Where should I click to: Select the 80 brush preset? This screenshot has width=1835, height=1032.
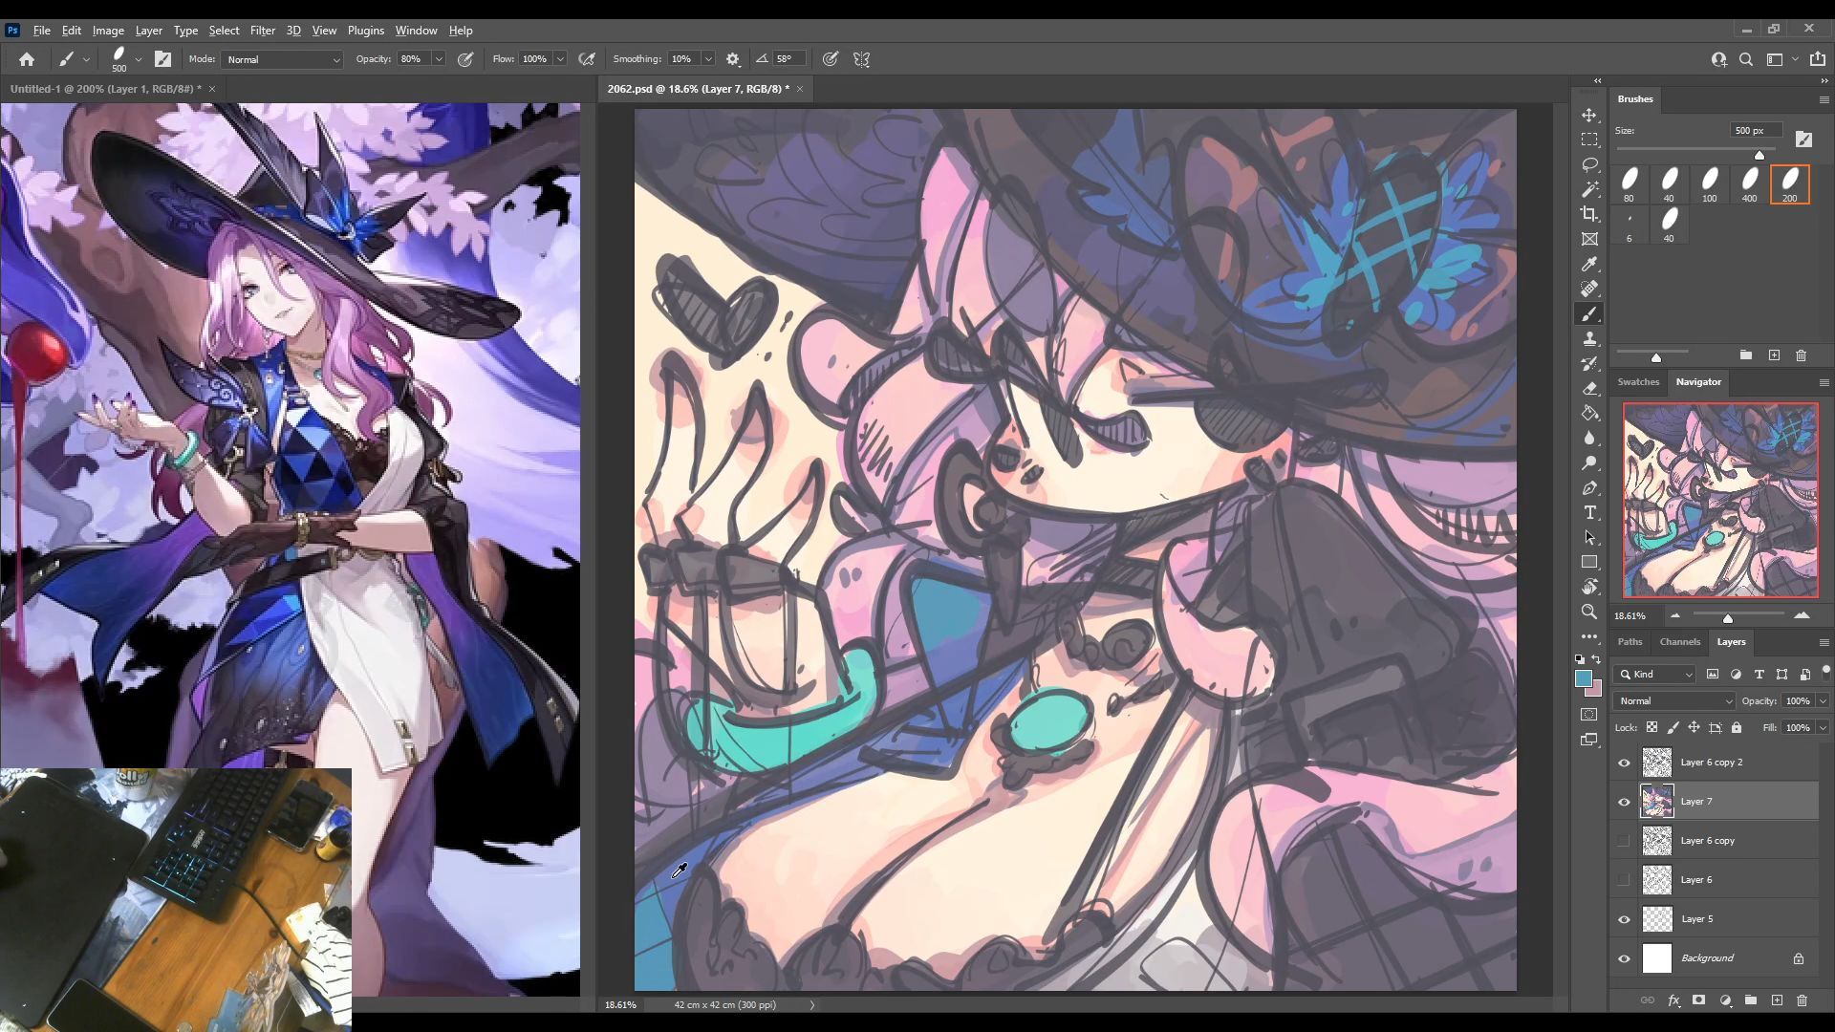tap(1629, 184)
